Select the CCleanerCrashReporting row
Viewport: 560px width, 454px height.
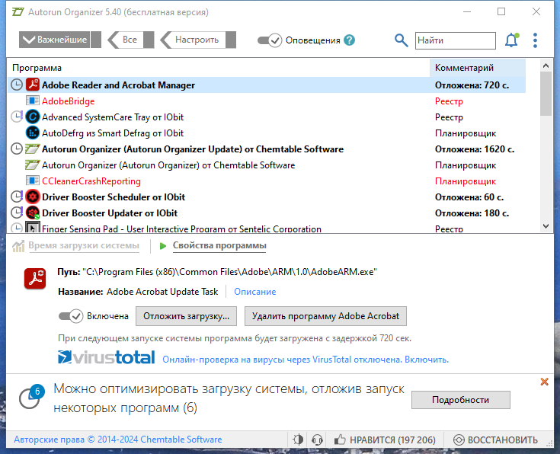(x=267, y=181)
